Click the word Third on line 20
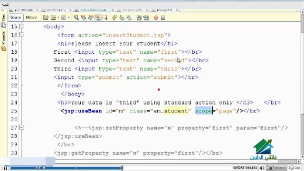 62,69
